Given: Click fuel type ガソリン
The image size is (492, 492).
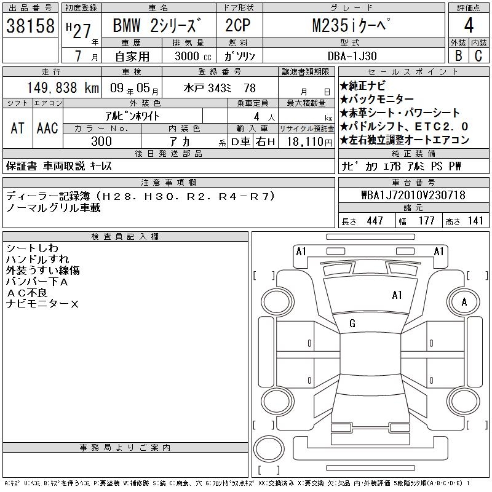Looking at the screenshot, I should [239, 56].
